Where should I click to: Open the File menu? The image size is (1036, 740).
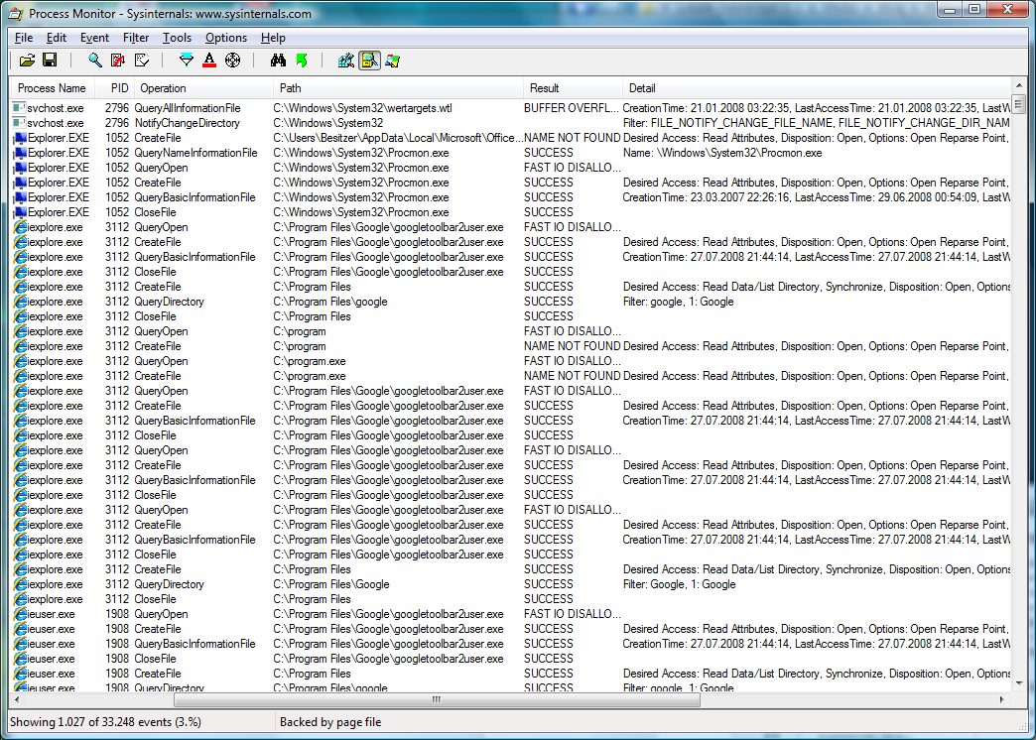[24, 38]
